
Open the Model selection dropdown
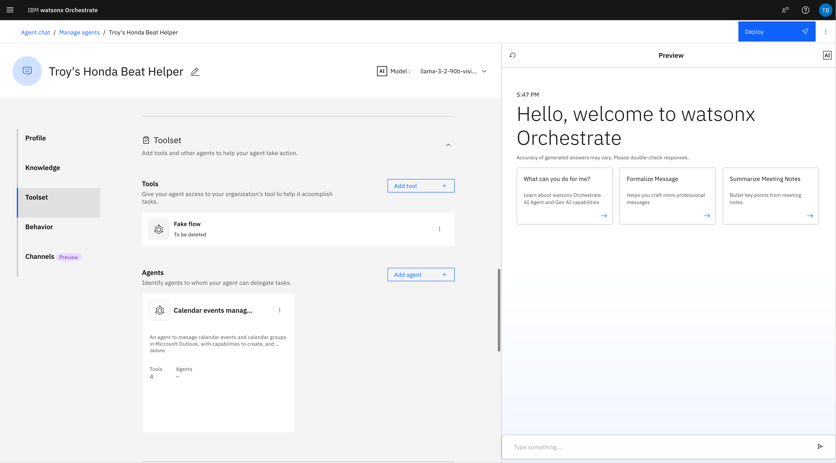click(x=453, y=71)
